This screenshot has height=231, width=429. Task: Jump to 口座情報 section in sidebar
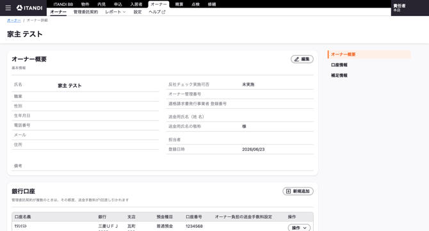coord(339,65)
